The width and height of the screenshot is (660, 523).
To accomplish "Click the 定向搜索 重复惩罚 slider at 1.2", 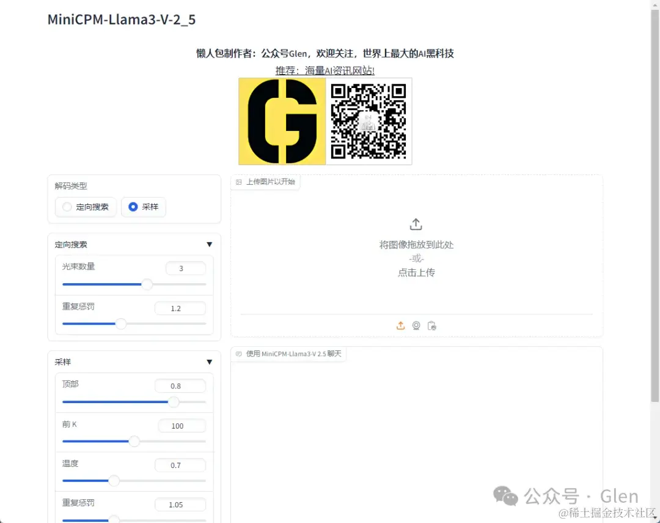I will point(134,324).
